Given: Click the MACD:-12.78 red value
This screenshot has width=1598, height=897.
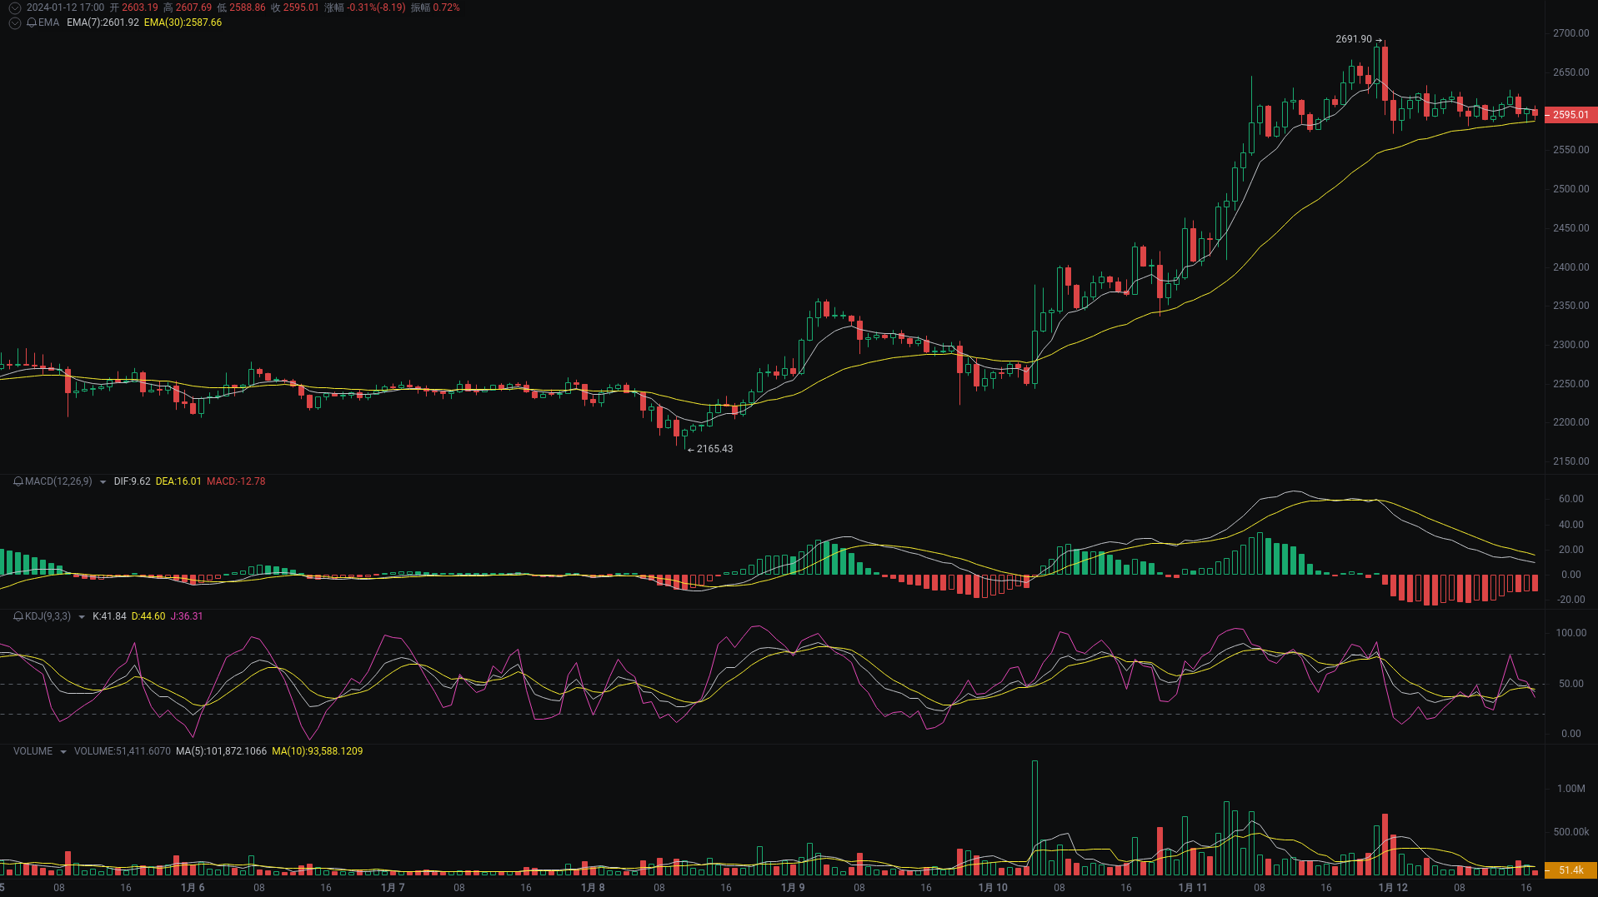Looking at the screenshot, I should click(x=237, y=481).
